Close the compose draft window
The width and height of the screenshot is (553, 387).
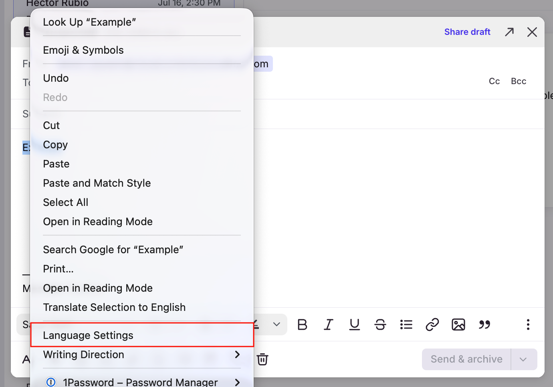pyautogui.click(x=532, y=32)
